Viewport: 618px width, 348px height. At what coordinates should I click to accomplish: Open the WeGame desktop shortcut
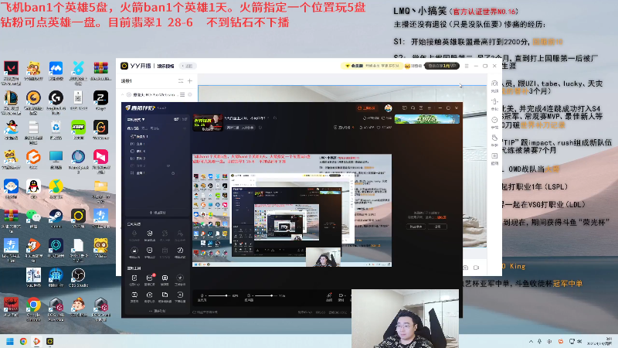click(x=101, y=128)
